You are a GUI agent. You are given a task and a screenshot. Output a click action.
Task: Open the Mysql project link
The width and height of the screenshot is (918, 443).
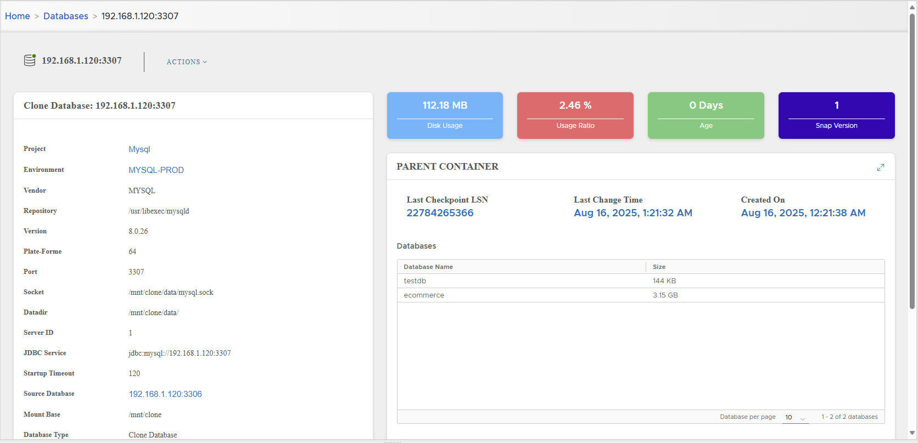point(139,149)
